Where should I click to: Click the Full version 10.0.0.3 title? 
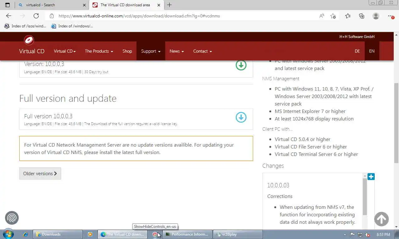coord(48,116)
